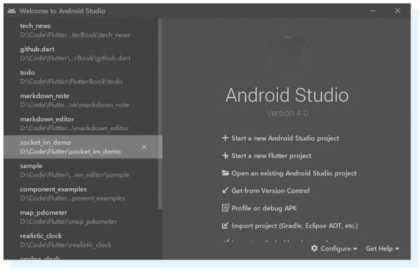The height and width of the screenshot is (271, 420).
Task: Open recent project tech_news
Action: click(80, 30)
